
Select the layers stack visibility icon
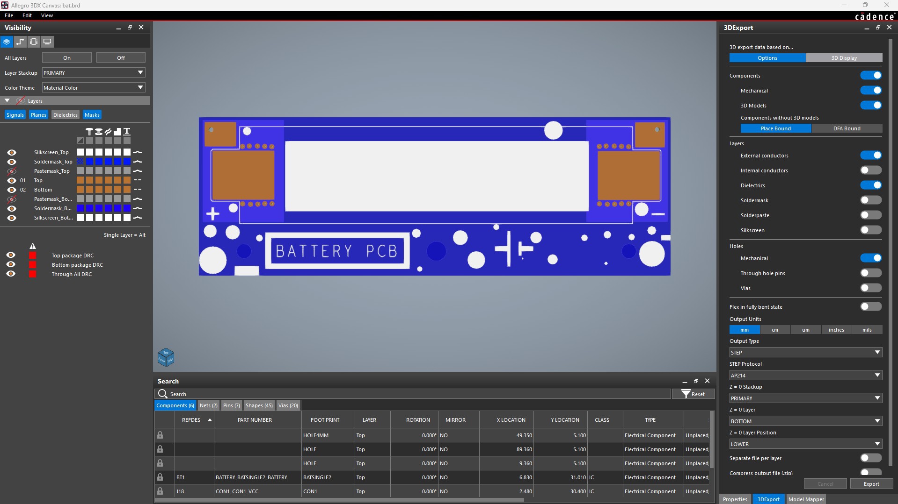tap(7, 42)
